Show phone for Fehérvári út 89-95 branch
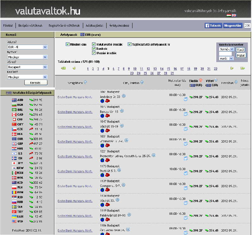The image size is (252, 235). [x=108, y=219]
